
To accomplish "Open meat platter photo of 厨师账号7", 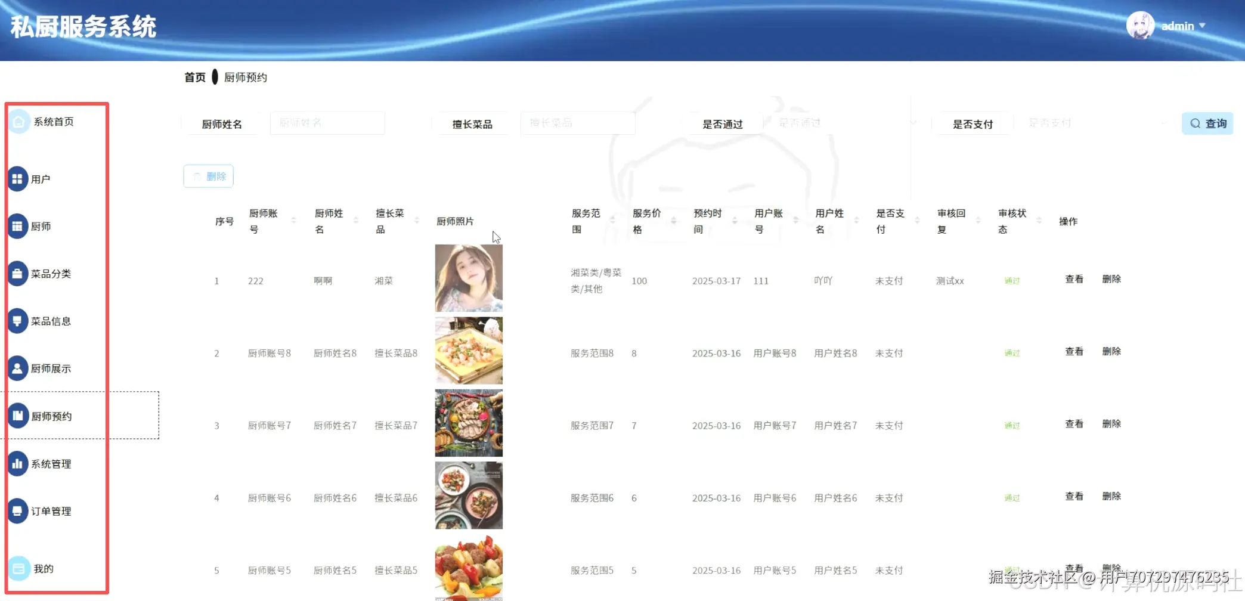I will coord(469,423).
